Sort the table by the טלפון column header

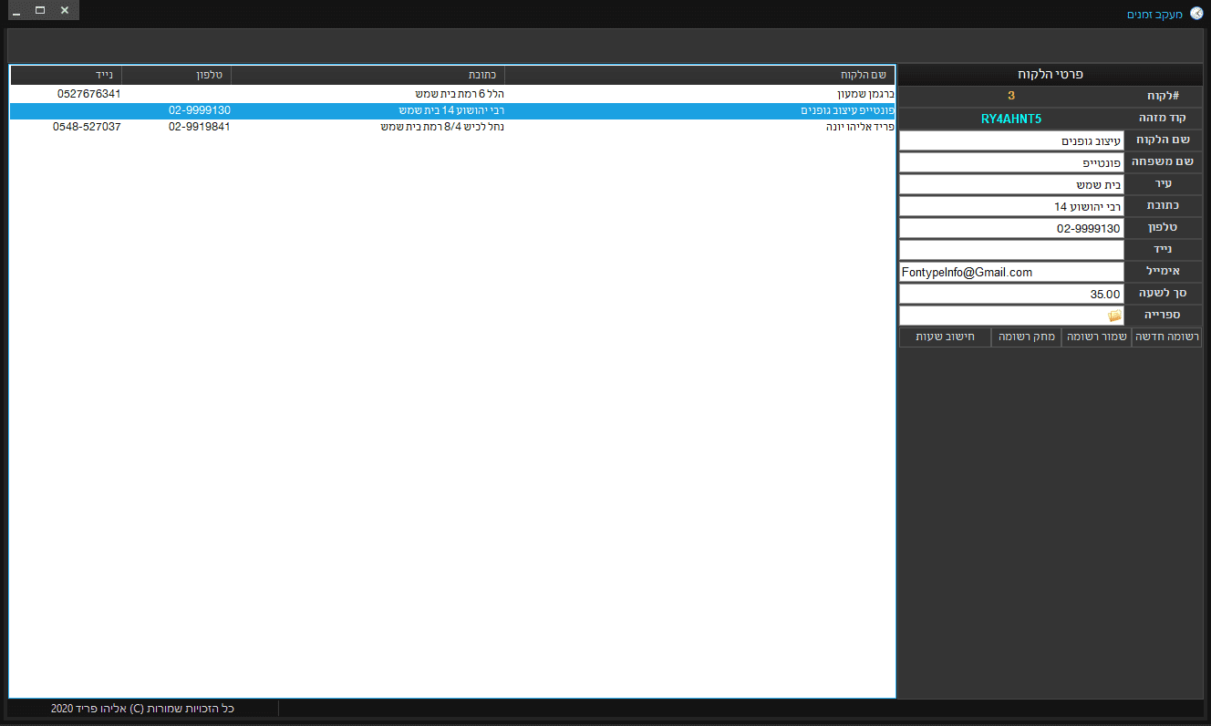pyautogui.click(x=177, y=75)
